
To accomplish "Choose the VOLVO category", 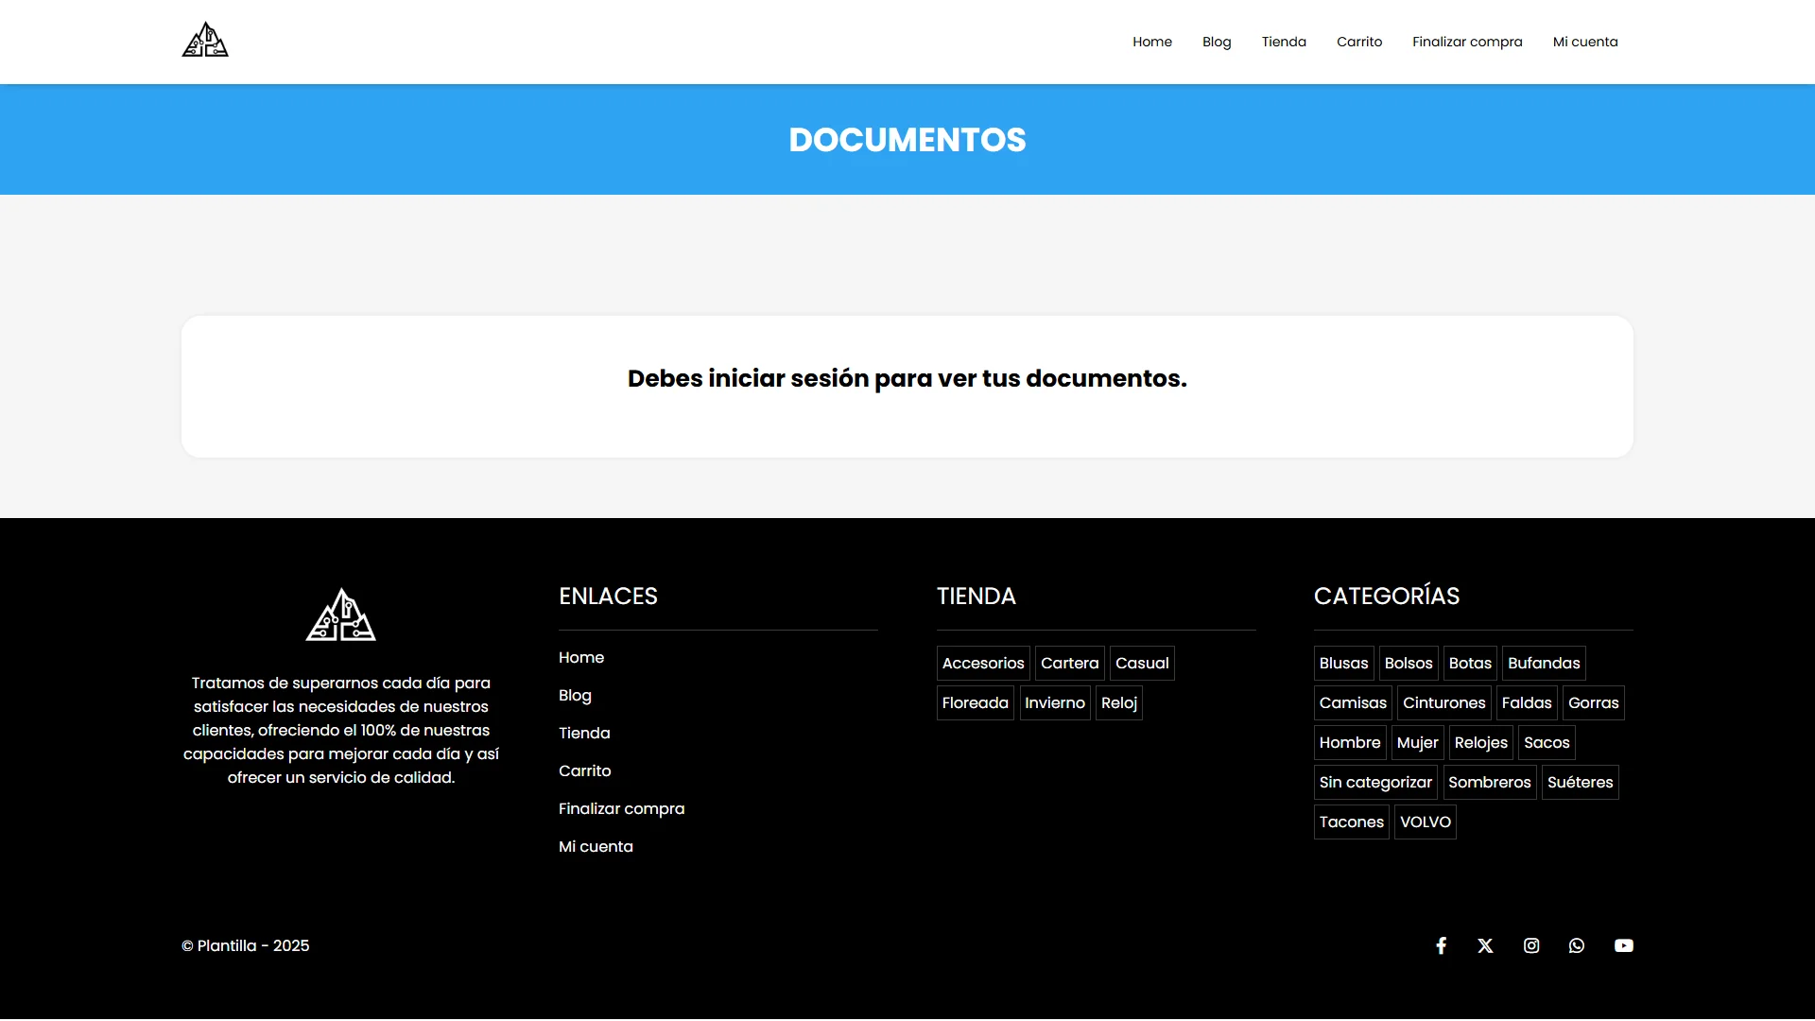I will point(1426,822).
